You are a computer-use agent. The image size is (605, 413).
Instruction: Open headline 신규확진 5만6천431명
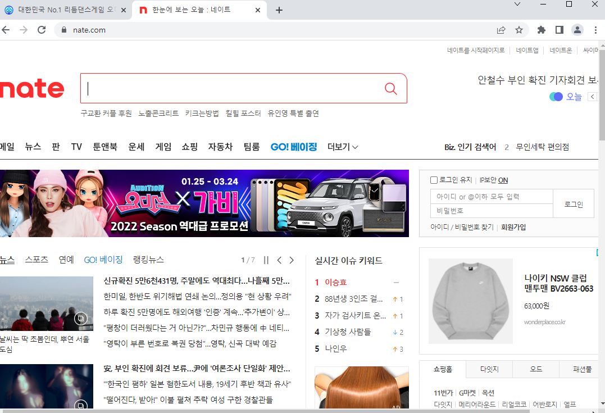coord(197,280)
